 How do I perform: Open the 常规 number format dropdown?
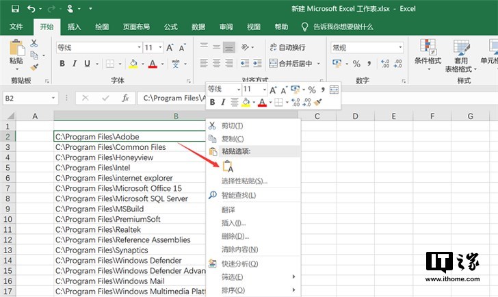click(400, 48)
